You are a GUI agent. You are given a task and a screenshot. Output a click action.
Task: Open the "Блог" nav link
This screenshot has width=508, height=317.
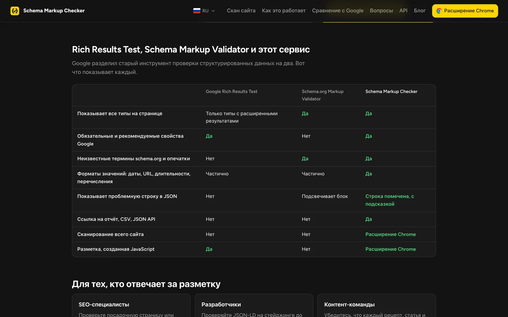420,11
